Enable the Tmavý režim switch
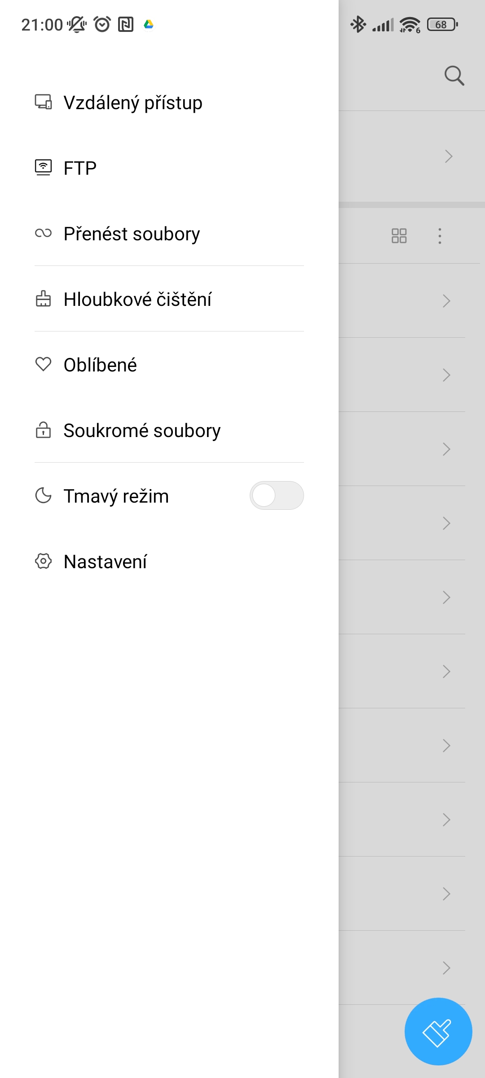485x1078 pixels. 277,495
